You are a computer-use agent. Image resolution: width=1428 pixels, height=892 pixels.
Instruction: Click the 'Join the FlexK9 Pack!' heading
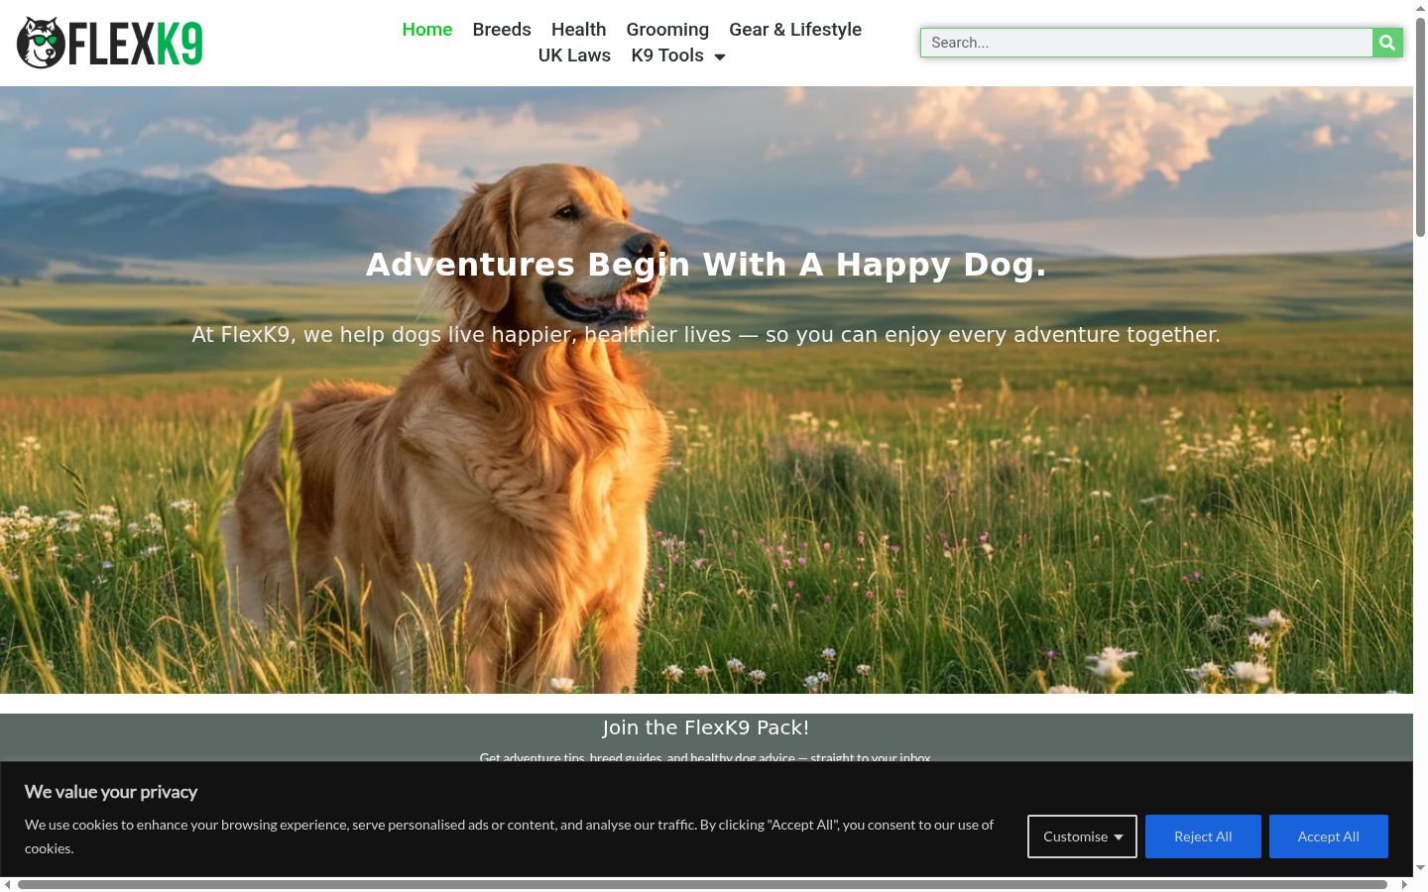[x=706, y=727]
